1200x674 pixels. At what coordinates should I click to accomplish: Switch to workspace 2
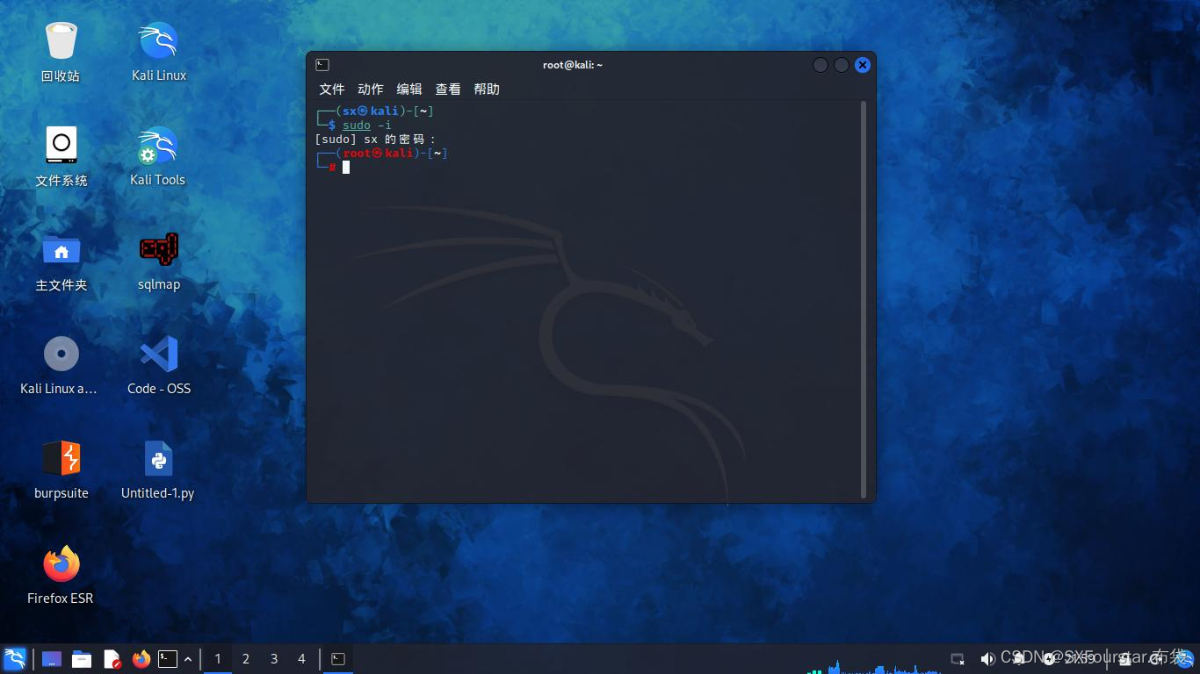click(245, 658)
